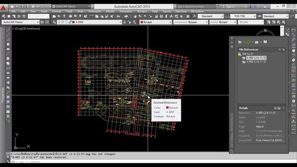
Task: Select X-REF L1 6-11-57 in File References
Action: coord(256,62)
